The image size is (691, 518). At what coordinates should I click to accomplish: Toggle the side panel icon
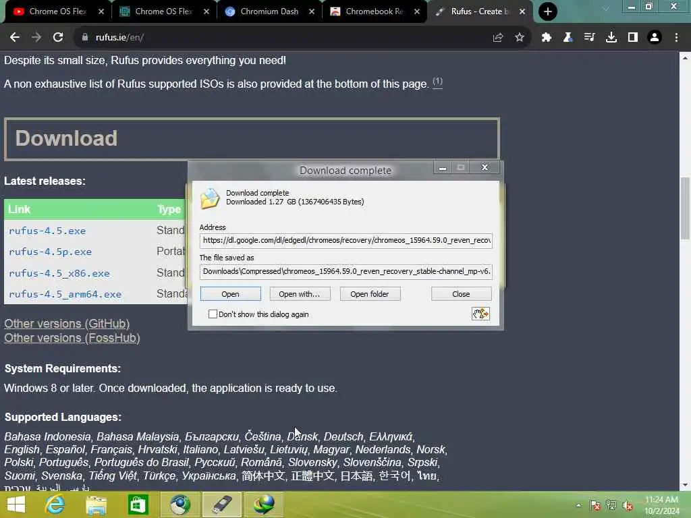(x=633, y=38)
